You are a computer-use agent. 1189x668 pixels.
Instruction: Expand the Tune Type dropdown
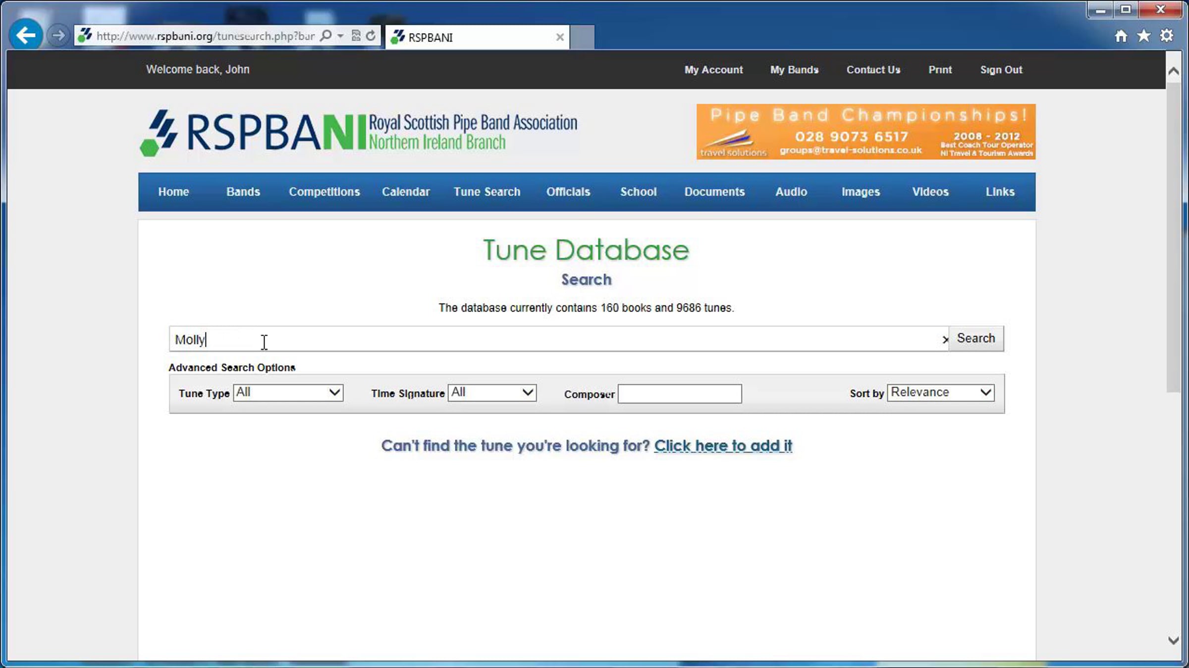point(288,393)
